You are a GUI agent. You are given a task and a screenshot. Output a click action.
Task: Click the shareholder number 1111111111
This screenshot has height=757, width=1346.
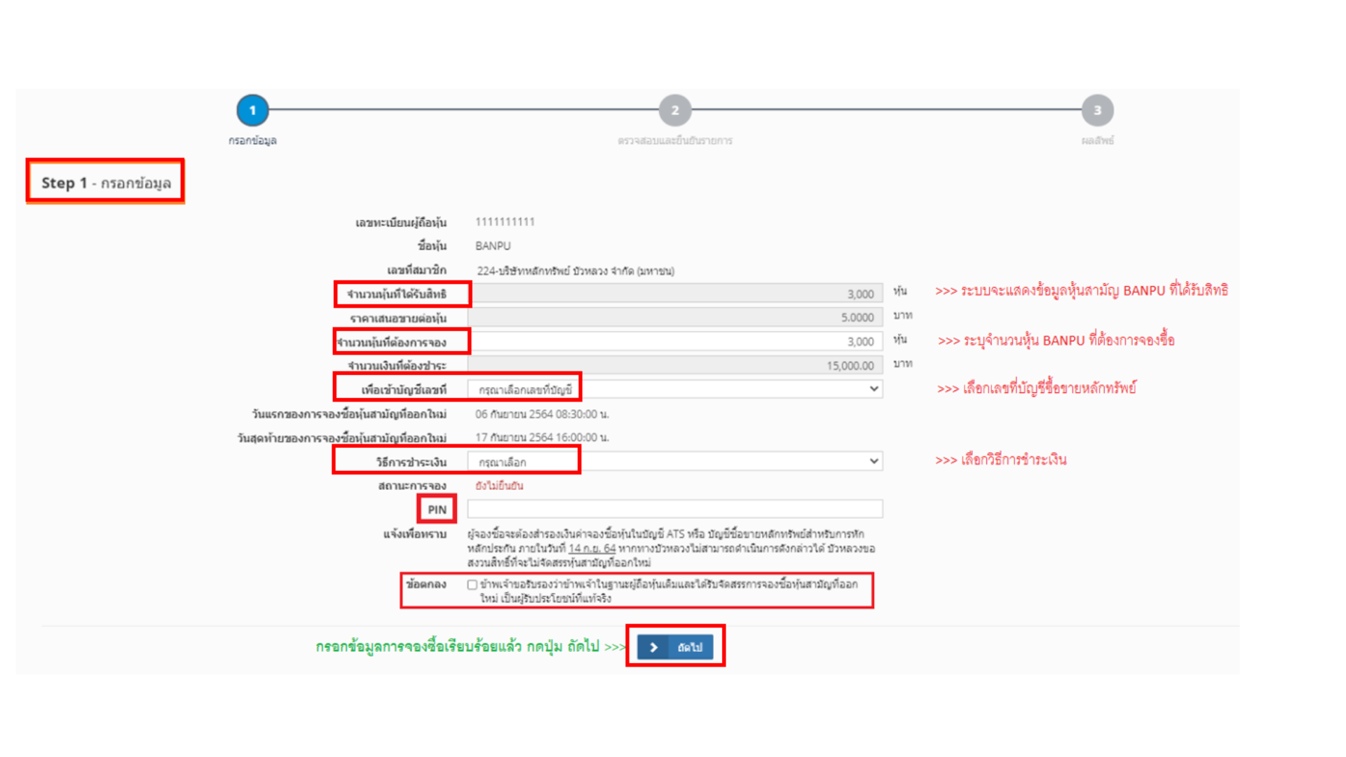505,222
